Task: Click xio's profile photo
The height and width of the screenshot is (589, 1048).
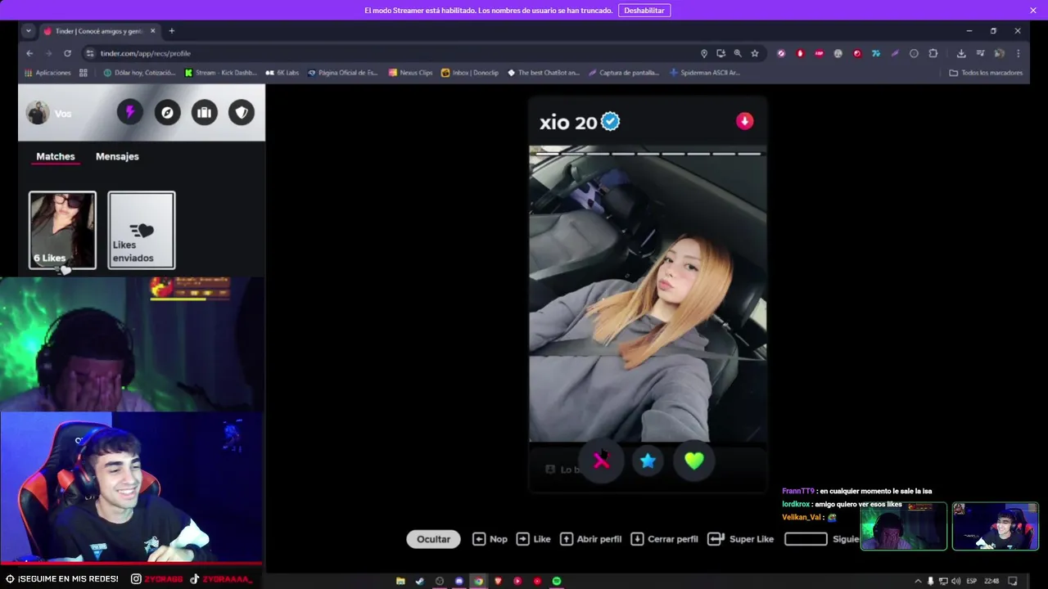Action: click(648, 294)
